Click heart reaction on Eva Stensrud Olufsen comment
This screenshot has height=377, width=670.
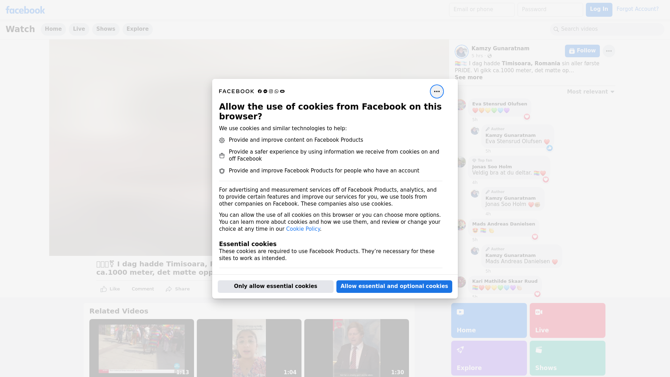pyautogui.click(x=527, y=117)
